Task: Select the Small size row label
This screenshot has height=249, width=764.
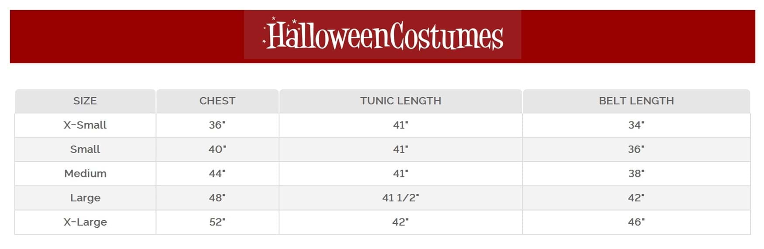Action: 85,149
